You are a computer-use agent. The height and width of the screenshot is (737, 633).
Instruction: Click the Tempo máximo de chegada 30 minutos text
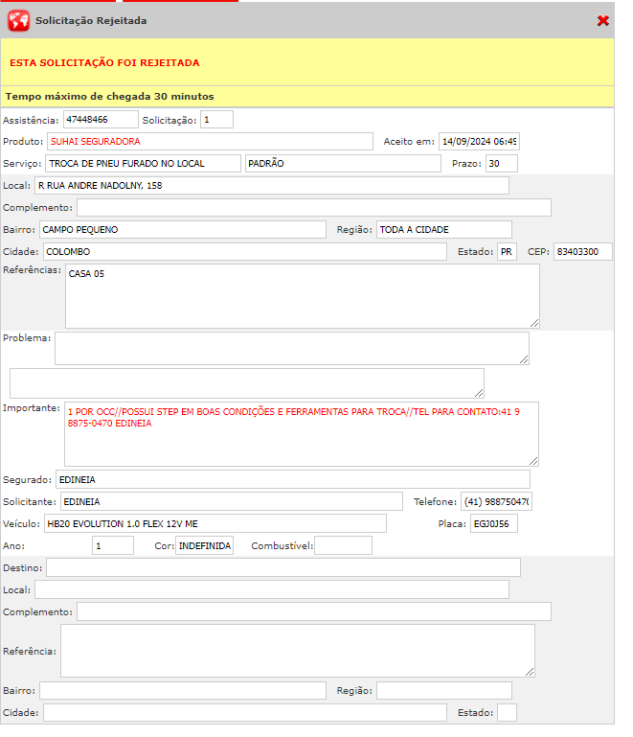point(110,97)
